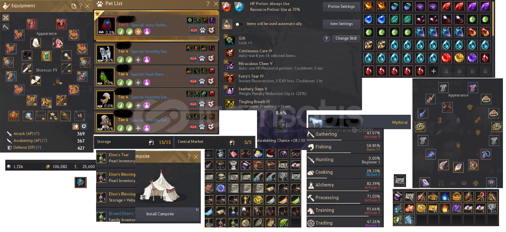Click the Item Settings button

pos(341,24)
